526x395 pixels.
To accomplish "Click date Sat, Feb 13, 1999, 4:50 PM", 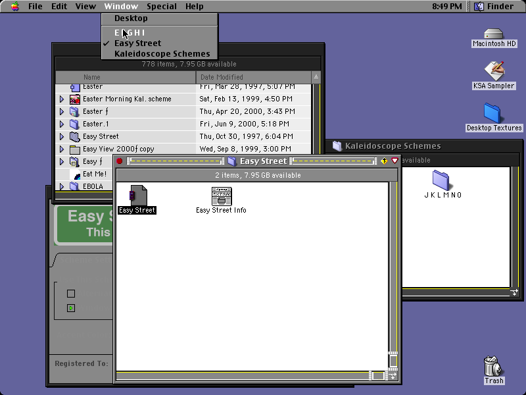I will pos(246,99).
